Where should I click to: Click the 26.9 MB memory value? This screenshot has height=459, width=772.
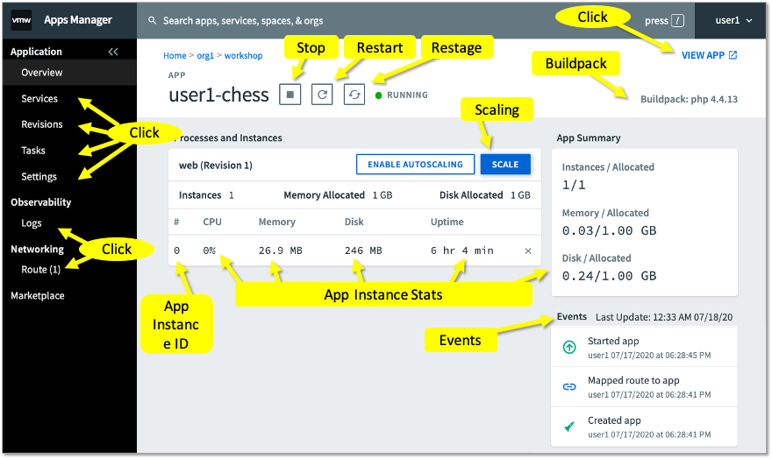[280, 251]
